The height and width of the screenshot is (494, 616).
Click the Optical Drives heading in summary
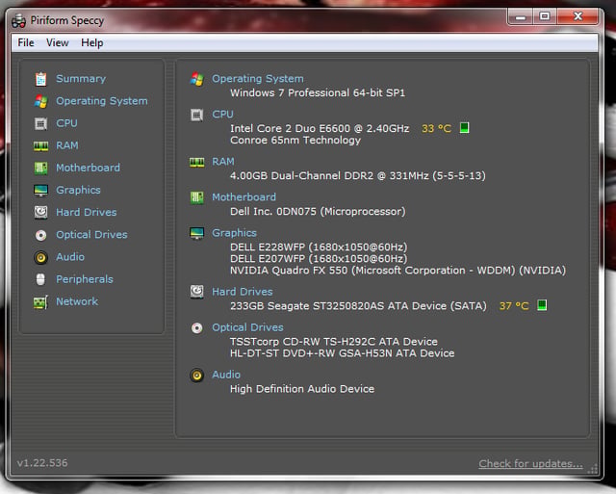coord(248,327)
